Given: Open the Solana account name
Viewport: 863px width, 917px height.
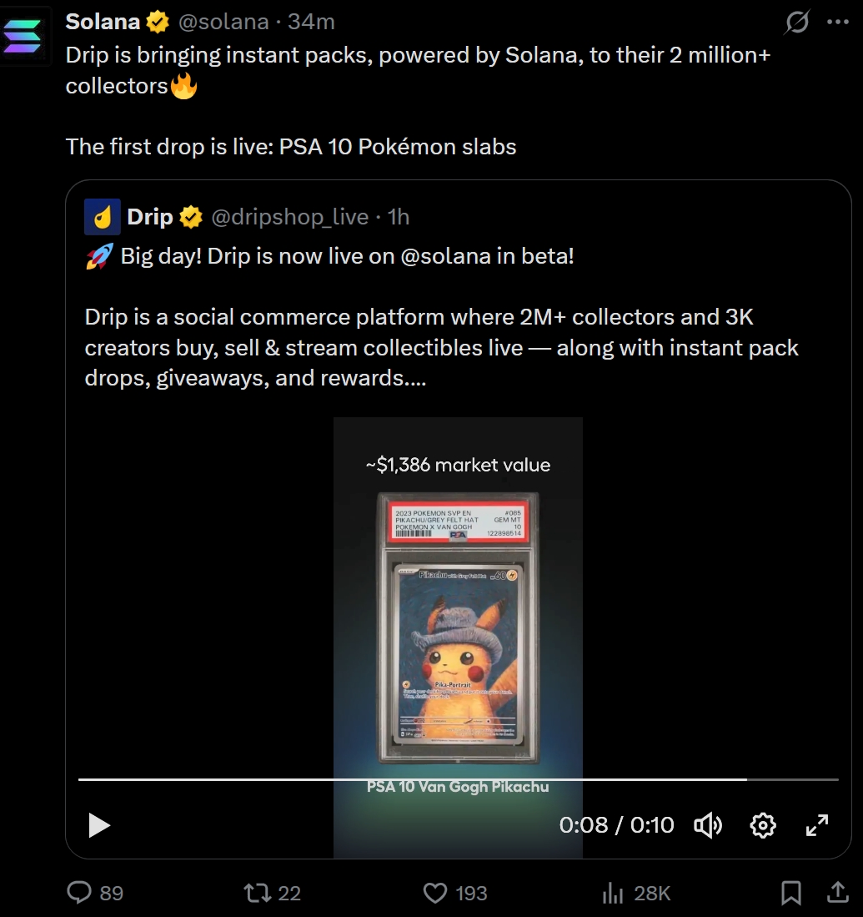Looking at the screenshot, I should (x=103, y=22).
